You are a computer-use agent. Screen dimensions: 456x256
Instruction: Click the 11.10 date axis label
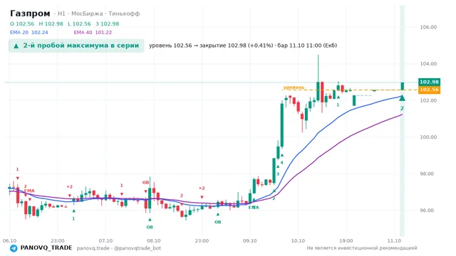click(x=394, y=240)
